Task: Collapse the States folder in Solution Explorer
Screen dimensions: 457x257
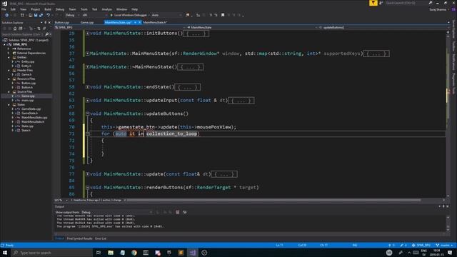Action: [9, 105]
